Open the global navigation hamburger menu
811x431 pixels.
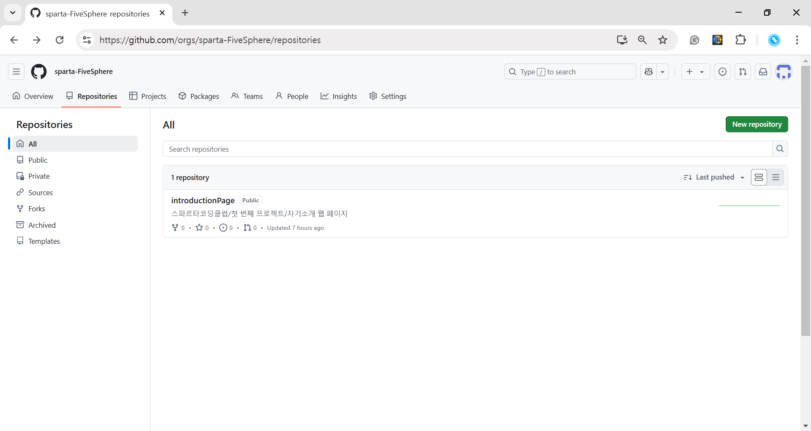pos(16,72)
